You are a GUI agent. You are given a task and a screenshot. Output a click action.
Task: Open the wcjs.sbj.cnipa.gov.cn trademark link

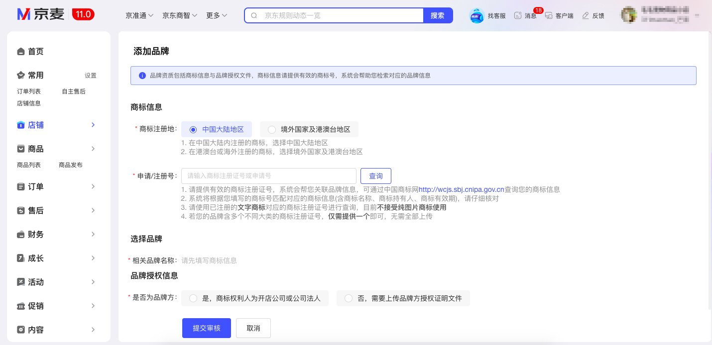coord(461,189)
